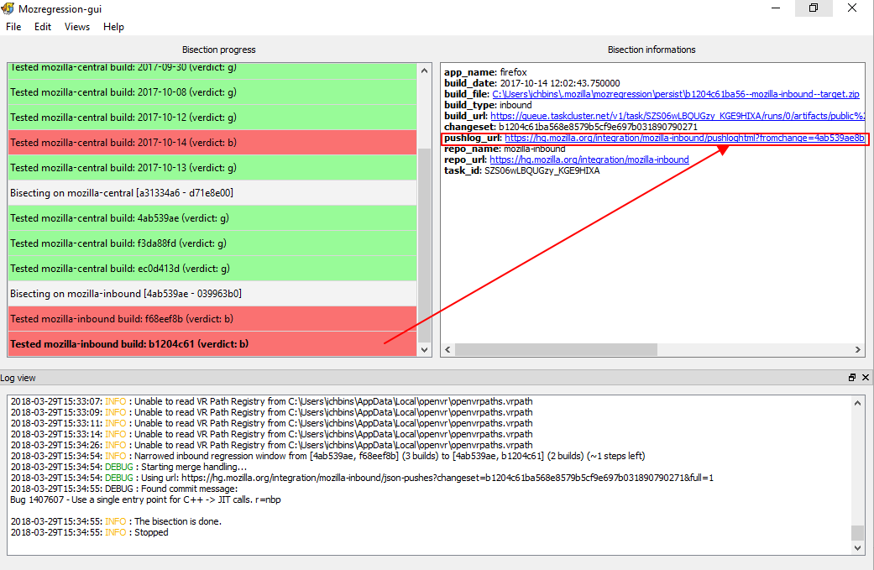Select tested build 4ab539ae row

(x=212, y=218)
